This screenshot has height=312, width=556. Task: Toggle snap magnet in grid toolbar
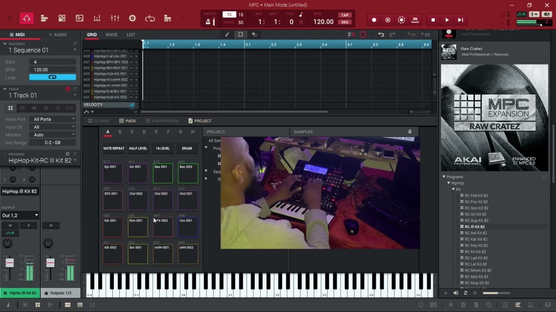tap(351, 35)
